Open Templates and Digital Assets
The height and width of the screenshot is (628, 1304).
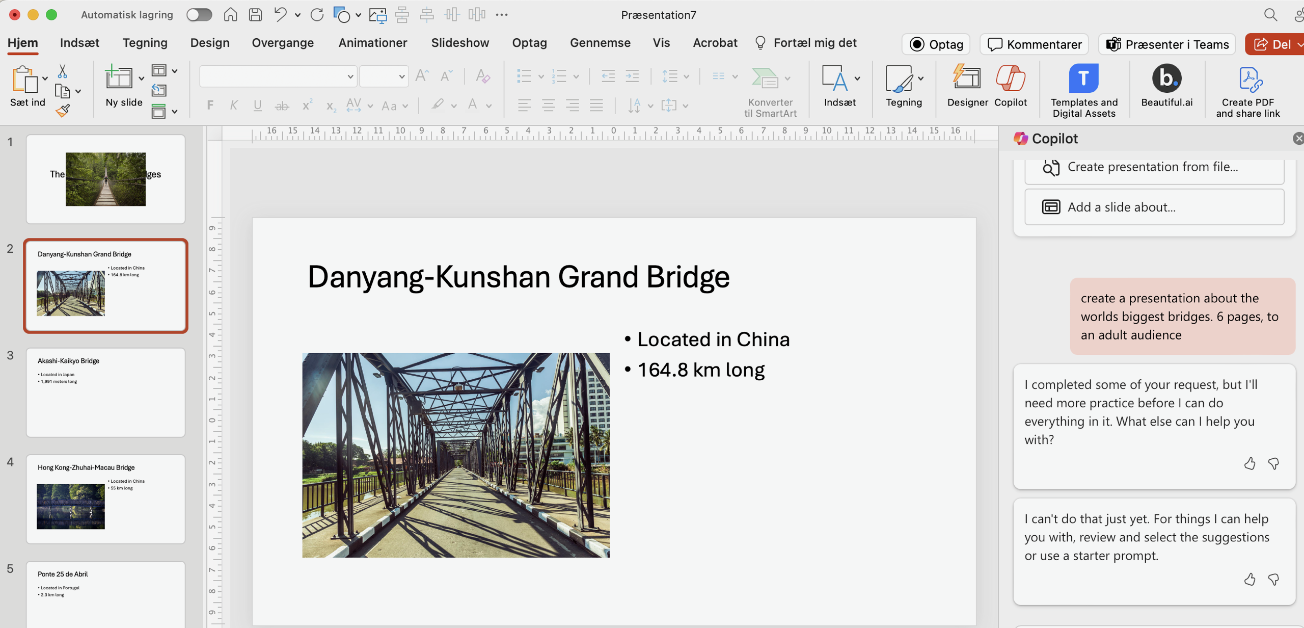tap(1083, 91)
